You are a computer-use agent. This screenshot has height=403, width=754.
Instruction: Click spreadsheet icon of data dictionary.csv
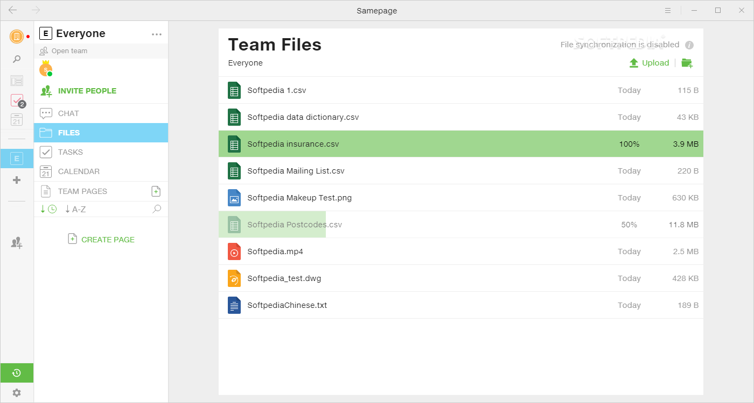pyautogui.click(x=234, y=117)
